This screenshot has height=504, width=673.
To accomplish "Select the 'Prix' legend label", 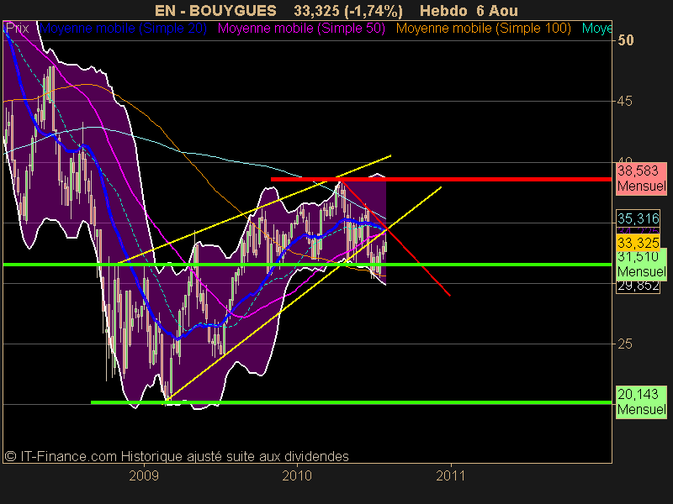I will (17, 29).
